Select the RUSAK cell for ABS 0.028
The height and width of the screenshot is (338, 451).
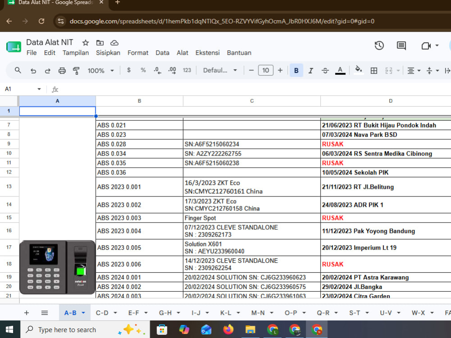(386, 144)
